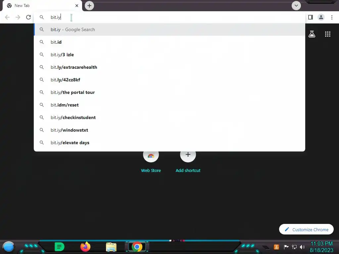Close the New Tab tab

point(77,6)
